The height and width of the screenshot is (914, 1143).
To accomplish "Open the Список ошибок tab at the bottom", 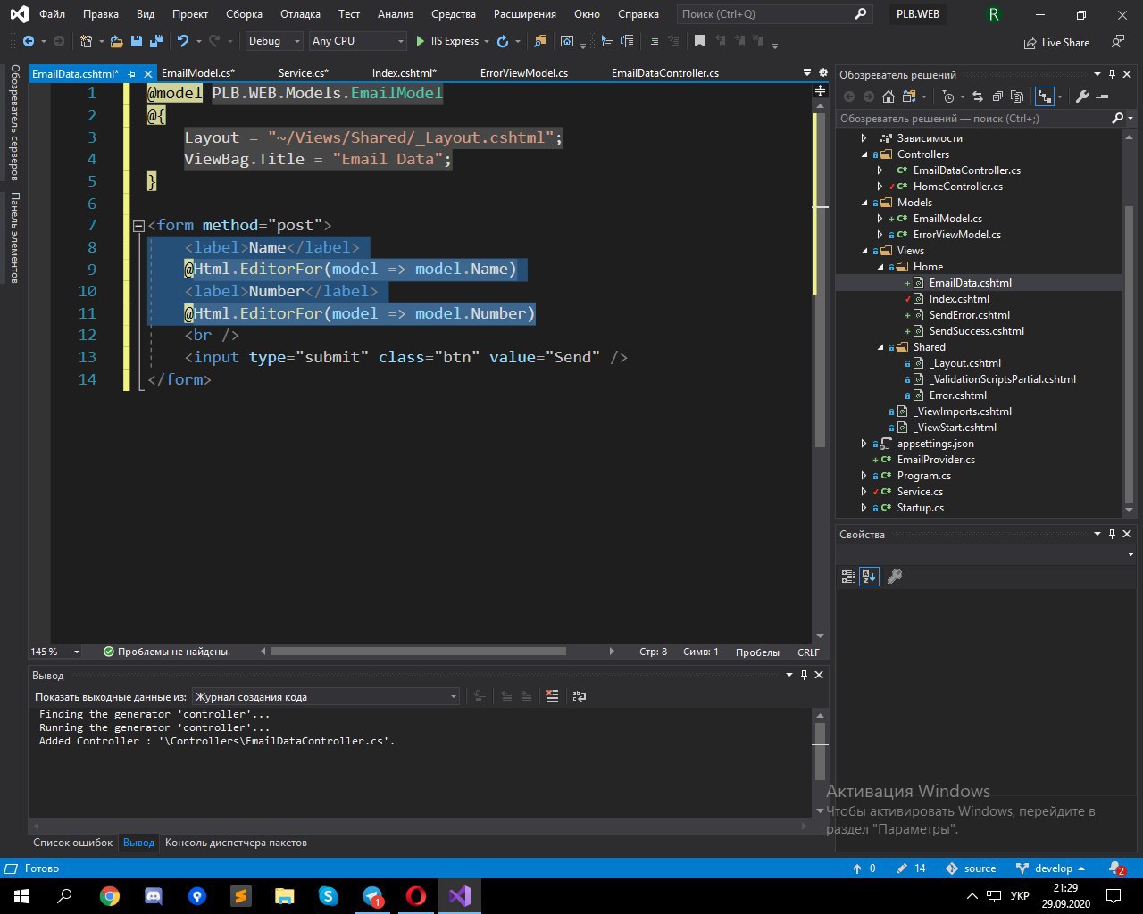I will (72, 843).
